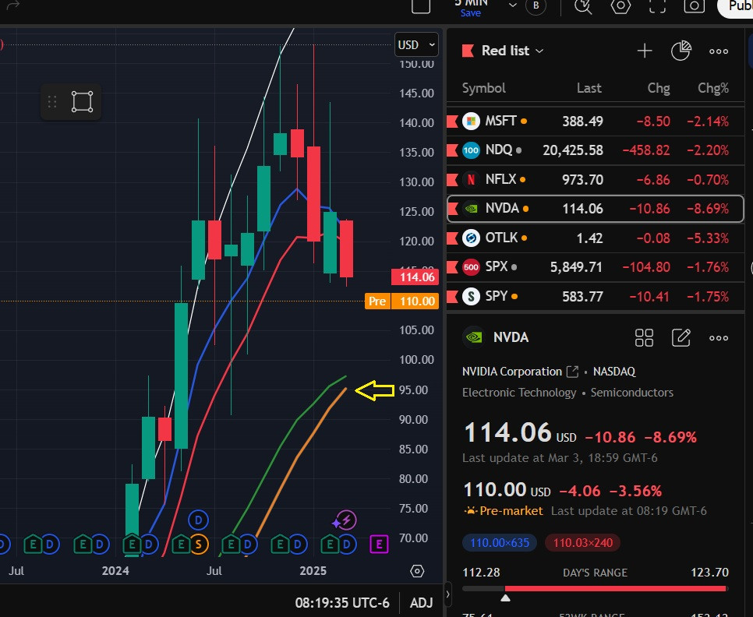Open the layout setup square icon
The height and width of the screenshot is (617, 753).
[421, 5]
